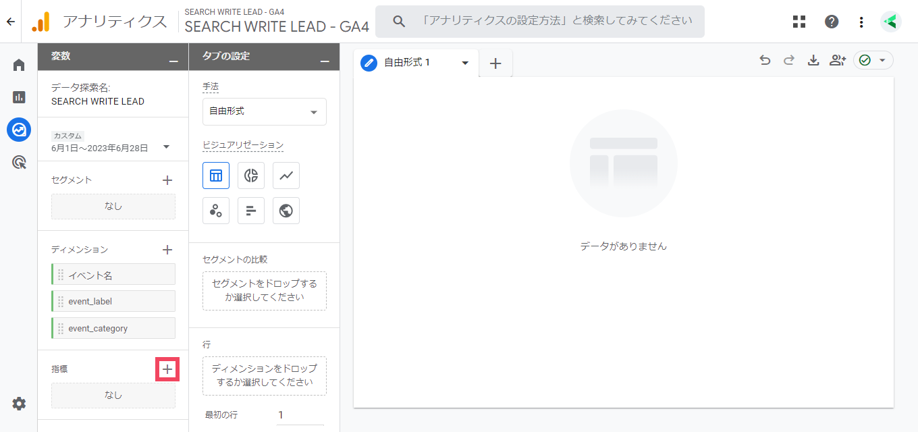Select the line chart visualization
The image size is (918, 432).
(286, 175)
